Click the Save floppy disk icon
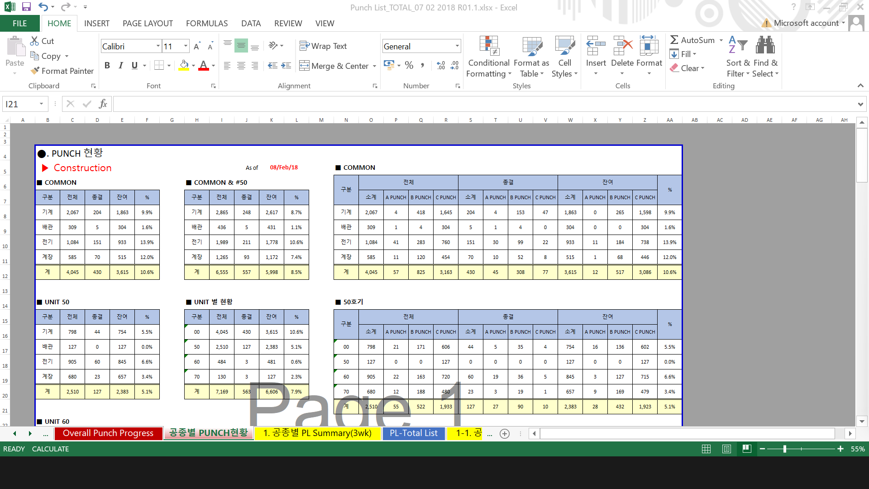This screenshot has width=869, height=489. coord(26,7)
